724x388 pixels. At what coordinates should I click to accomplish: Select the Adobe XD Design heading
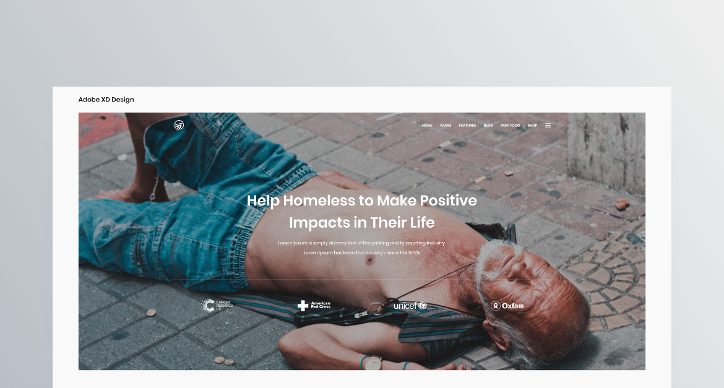[106, 99]
